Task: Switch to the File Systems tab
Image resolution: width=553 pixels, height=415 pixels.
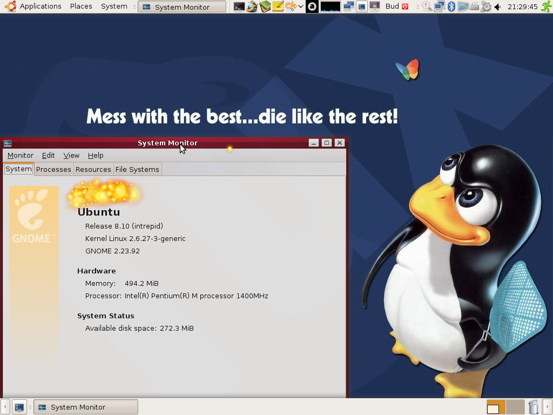Action: 137,169
